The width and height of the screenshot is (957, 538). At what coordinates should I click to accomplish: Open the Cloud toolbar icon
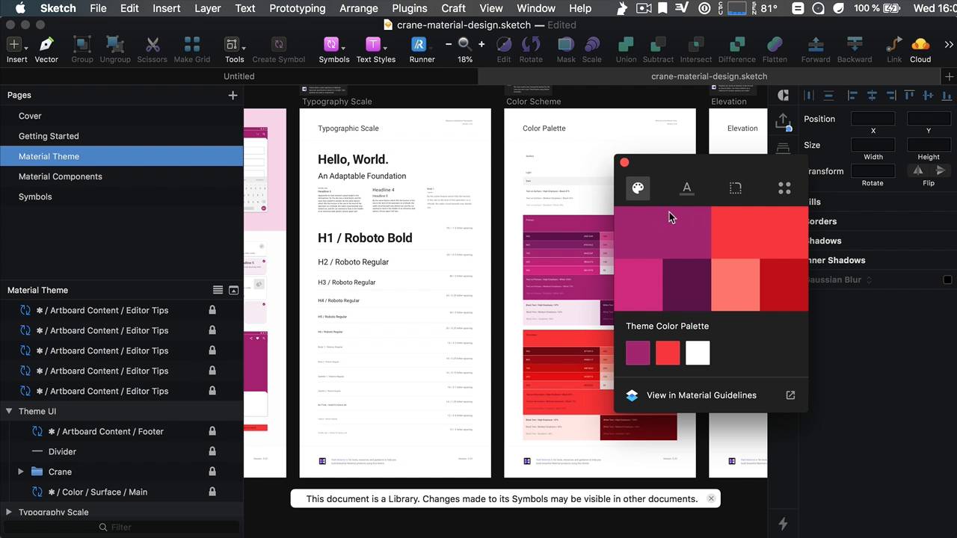920,45
